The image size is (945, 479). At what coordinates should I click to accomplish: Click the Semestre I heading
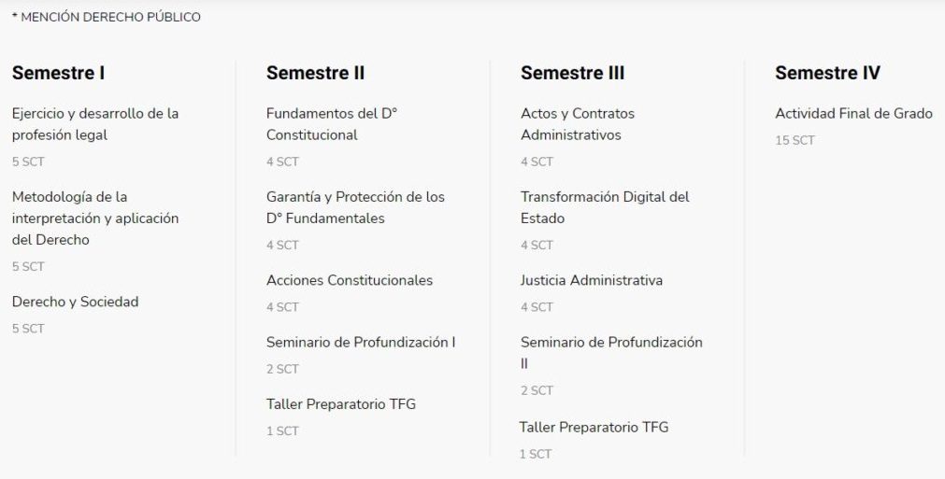click(59, 73)
